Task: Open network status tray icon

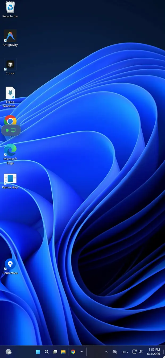Action: tap(135, 352)
